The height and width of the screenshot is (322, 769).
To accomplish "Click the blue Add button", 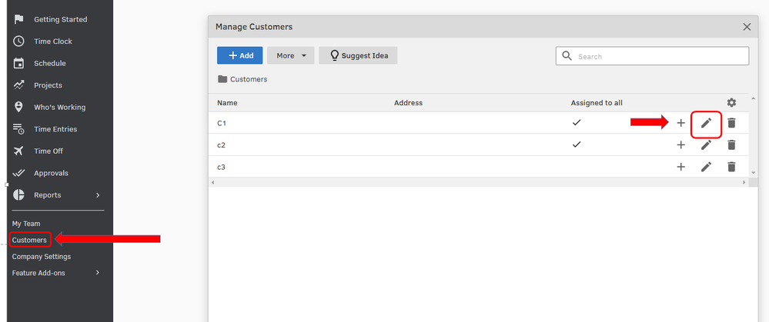I will (239, 55).
